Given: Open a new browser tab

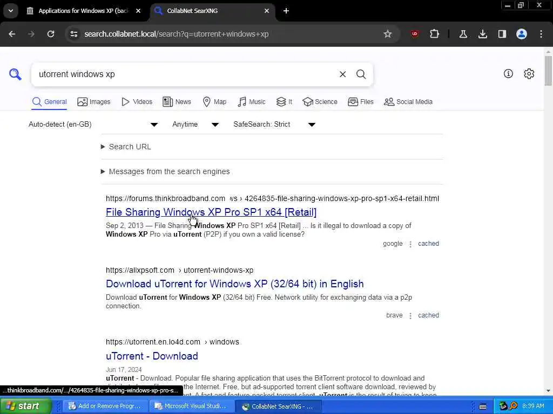Looking at the screenshot, I should (286, 11).
